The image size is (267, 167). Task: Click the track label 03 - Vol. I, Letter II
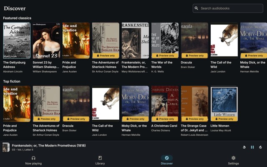point(23,150)
